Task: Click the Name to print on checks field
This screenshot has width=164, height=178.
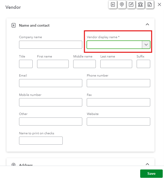Action: pyautogui.click(x=41, y=141)
